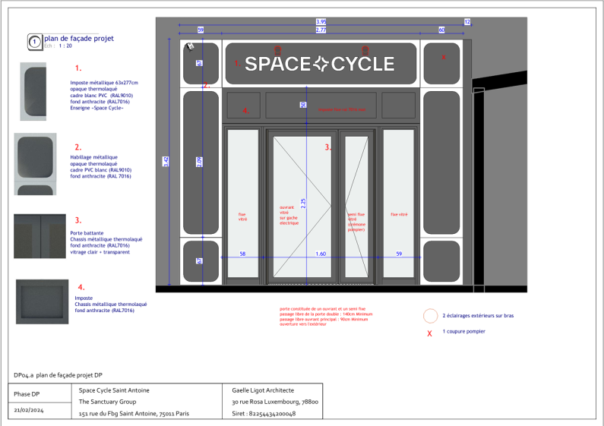Viewport: 604px width, 426px height.
Task: Click the 2.09 vertical dimension
Action: pyautogui.click(x=199, y=162)
